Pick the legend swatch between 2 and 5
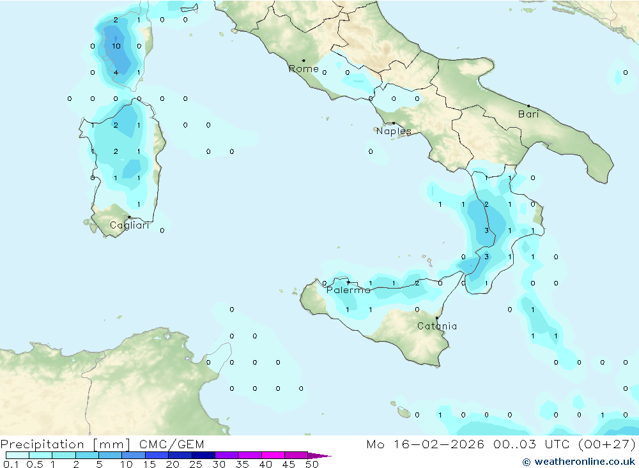The width and height of the screenshot is (639, 468). click(x=87, y=455)
